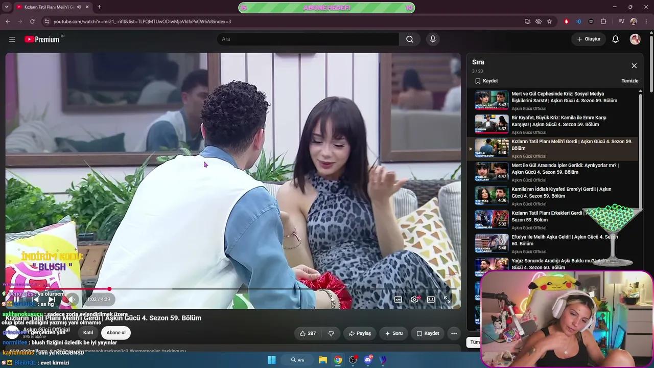The width and height of the screenshot is (654, 368).
Task: Open a new browser tab
Action: coord(99,7)
